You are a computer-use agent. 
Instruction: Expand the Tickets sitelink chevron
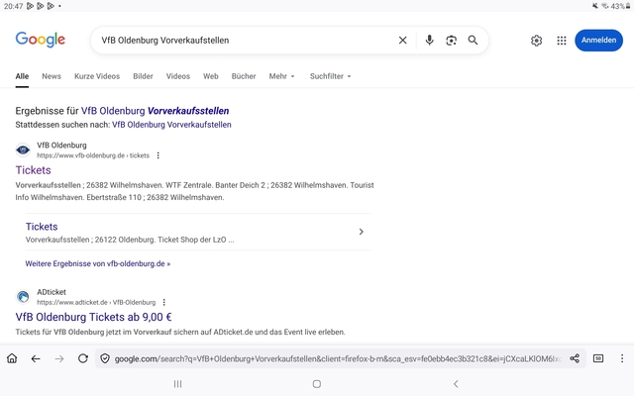point(361,232)
